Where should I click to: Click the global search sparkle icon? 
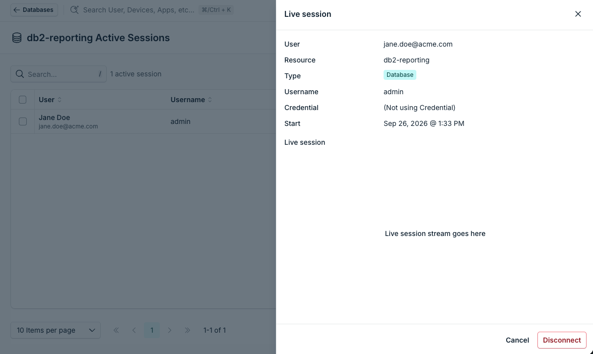[x=74, y=10]
